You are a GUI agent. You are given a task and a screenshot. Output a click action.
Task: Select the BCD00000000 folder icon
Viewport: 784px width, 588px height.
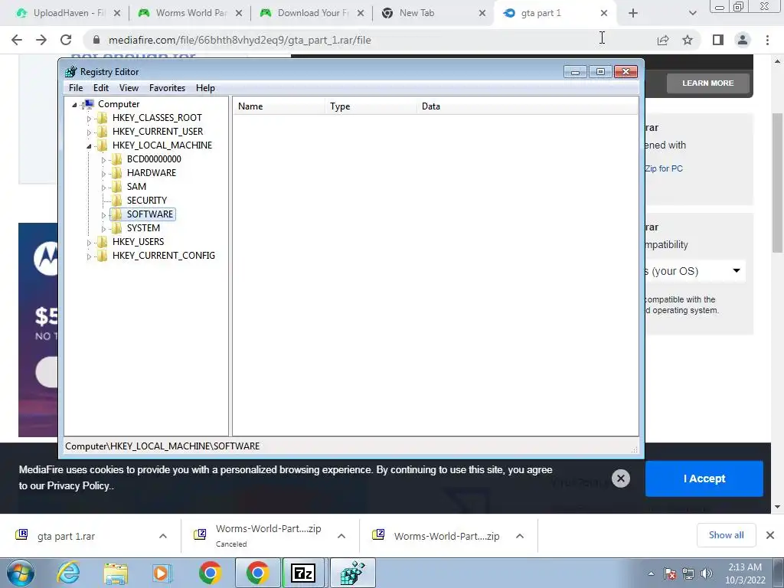[x=116, y=159]
